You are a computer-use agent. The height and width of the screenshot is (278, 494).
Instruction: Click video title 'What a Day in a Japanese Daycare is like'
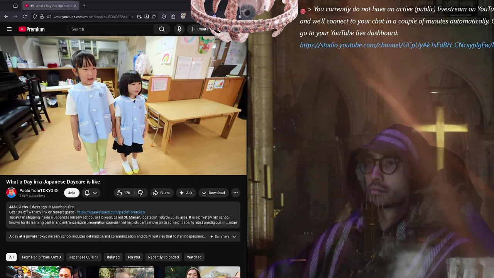[53, 182]
